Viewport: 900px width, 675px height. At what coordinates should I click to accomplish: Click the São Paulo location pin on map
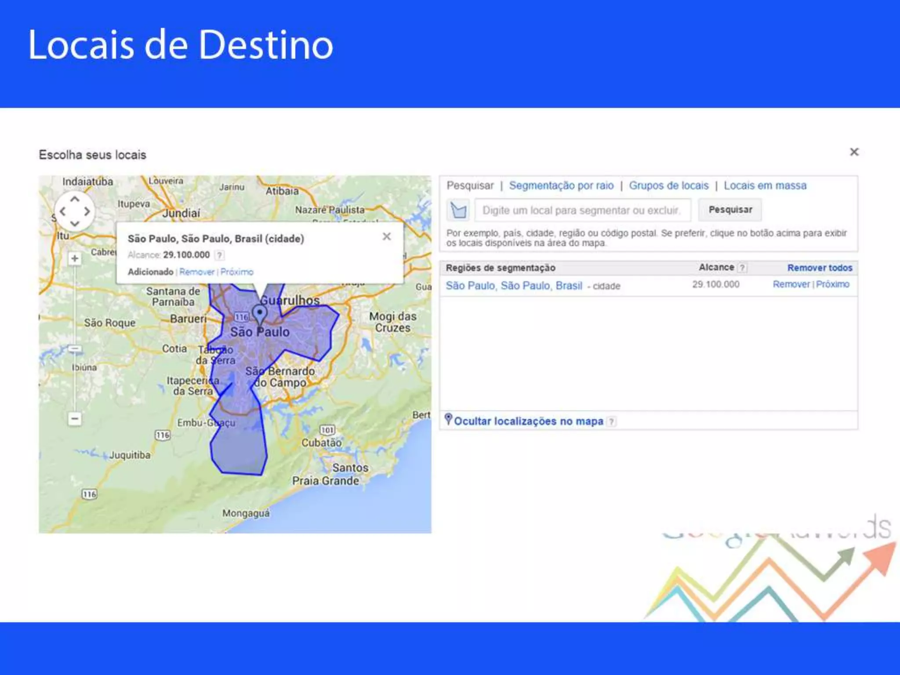click(x=260, y=314)
